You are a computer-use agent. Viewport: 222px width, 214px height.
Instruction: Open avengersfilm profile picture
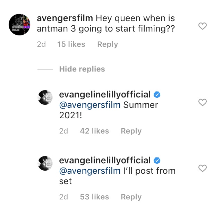pos(19,25)
